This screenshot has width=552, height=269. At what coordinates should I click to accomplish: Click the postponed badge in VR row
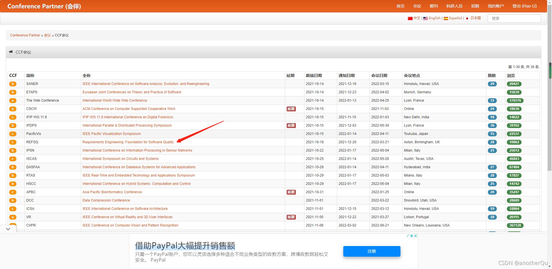coord(291,217)
